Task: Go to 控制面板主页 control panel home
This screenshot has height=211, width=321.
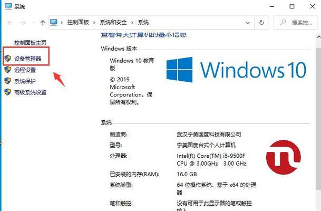Action: (30, 43)
